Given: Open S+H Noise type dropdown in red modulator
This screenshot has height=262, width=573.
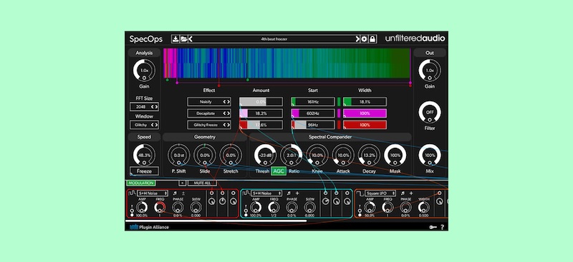Looking at the screenshot, I should click(x=153, y=193).
